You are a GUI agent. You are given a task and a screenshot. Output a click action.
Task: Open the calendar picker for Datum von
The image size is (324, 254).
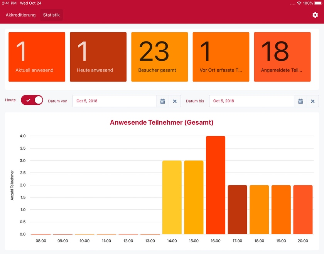162,101
